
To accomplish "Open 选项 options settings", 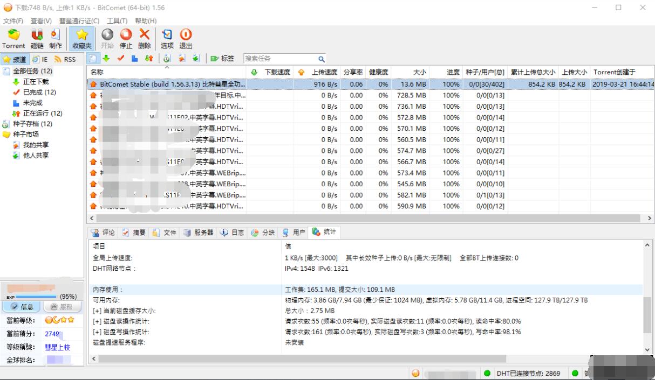I will pos(167,39).
